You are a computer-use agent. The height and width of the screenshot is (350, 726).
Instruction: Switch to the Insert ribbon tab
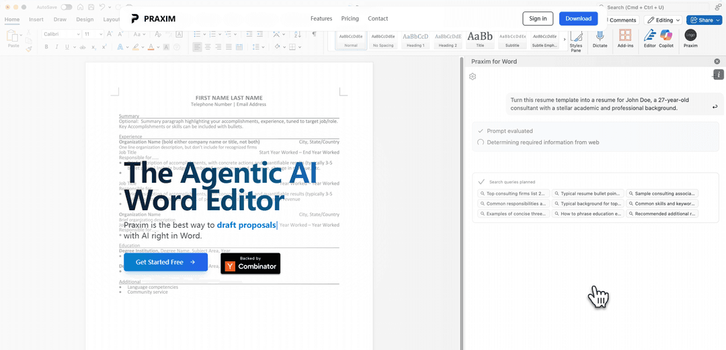(36, 19)
